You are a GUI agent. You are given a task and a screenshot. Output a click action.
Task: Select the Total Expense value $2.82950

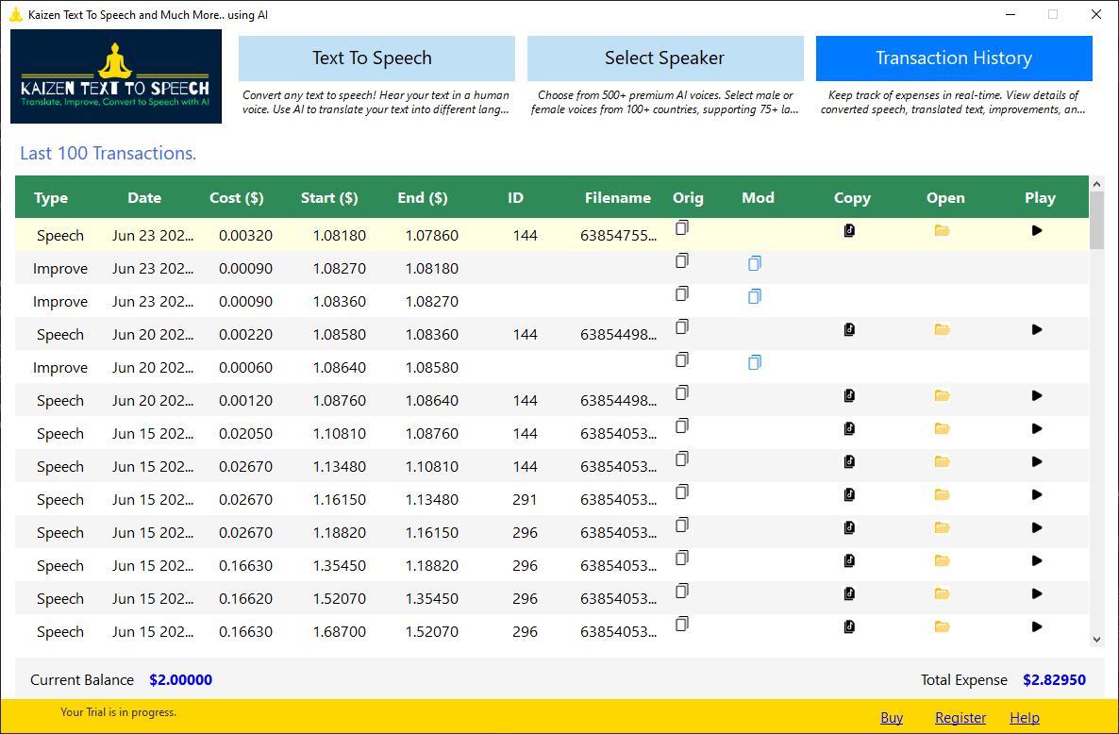[1054, 680]
